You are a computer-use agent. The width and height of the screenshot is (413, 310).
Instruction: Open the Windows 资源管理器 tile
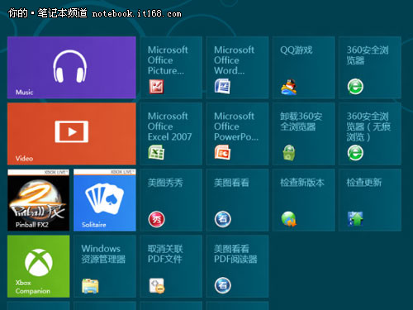105,266
